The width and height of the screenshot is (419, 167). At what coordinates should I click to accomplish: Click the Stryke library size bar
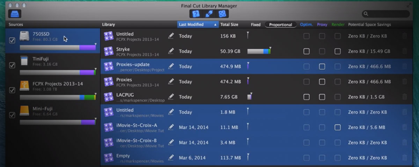259,51
